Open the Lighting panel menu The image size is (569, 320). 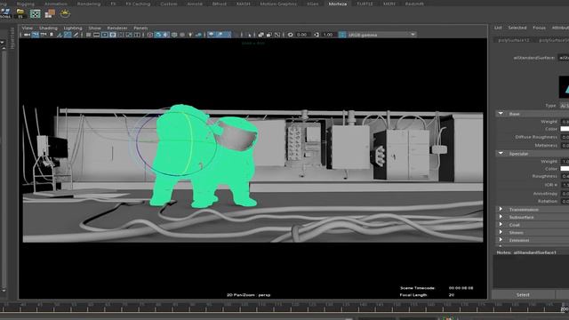tap(73, 28)
